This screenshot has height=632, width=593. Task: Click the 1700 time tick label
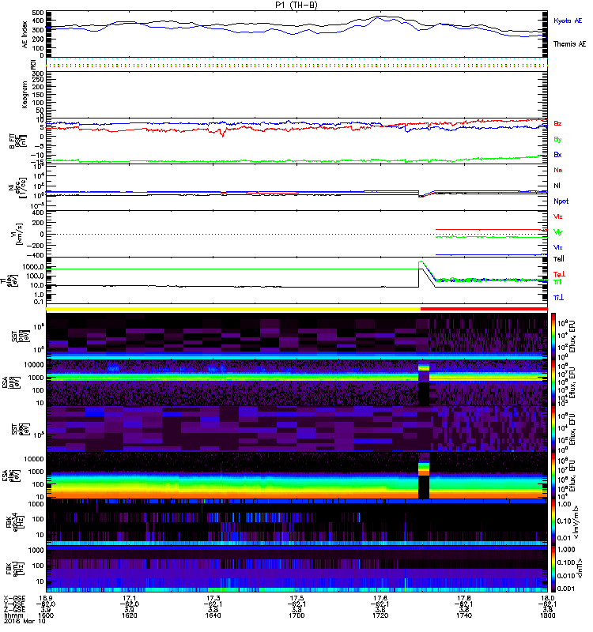tap(296, 615)
